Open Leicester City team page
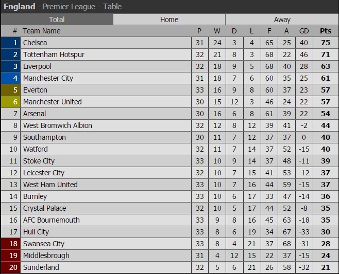This screenshot has height=274, width=339. click(x=44, y=173)
